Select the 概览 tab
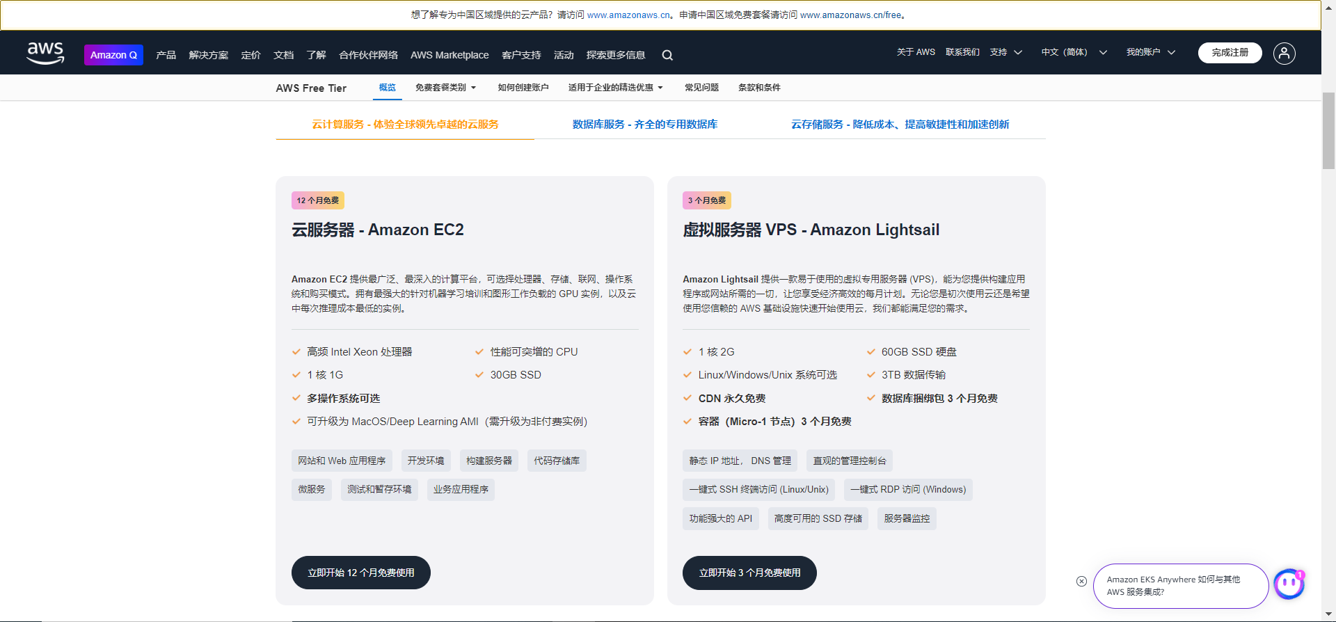This screenshot has height=622, width=1336. pyautogui.click(x=388, y=88)
